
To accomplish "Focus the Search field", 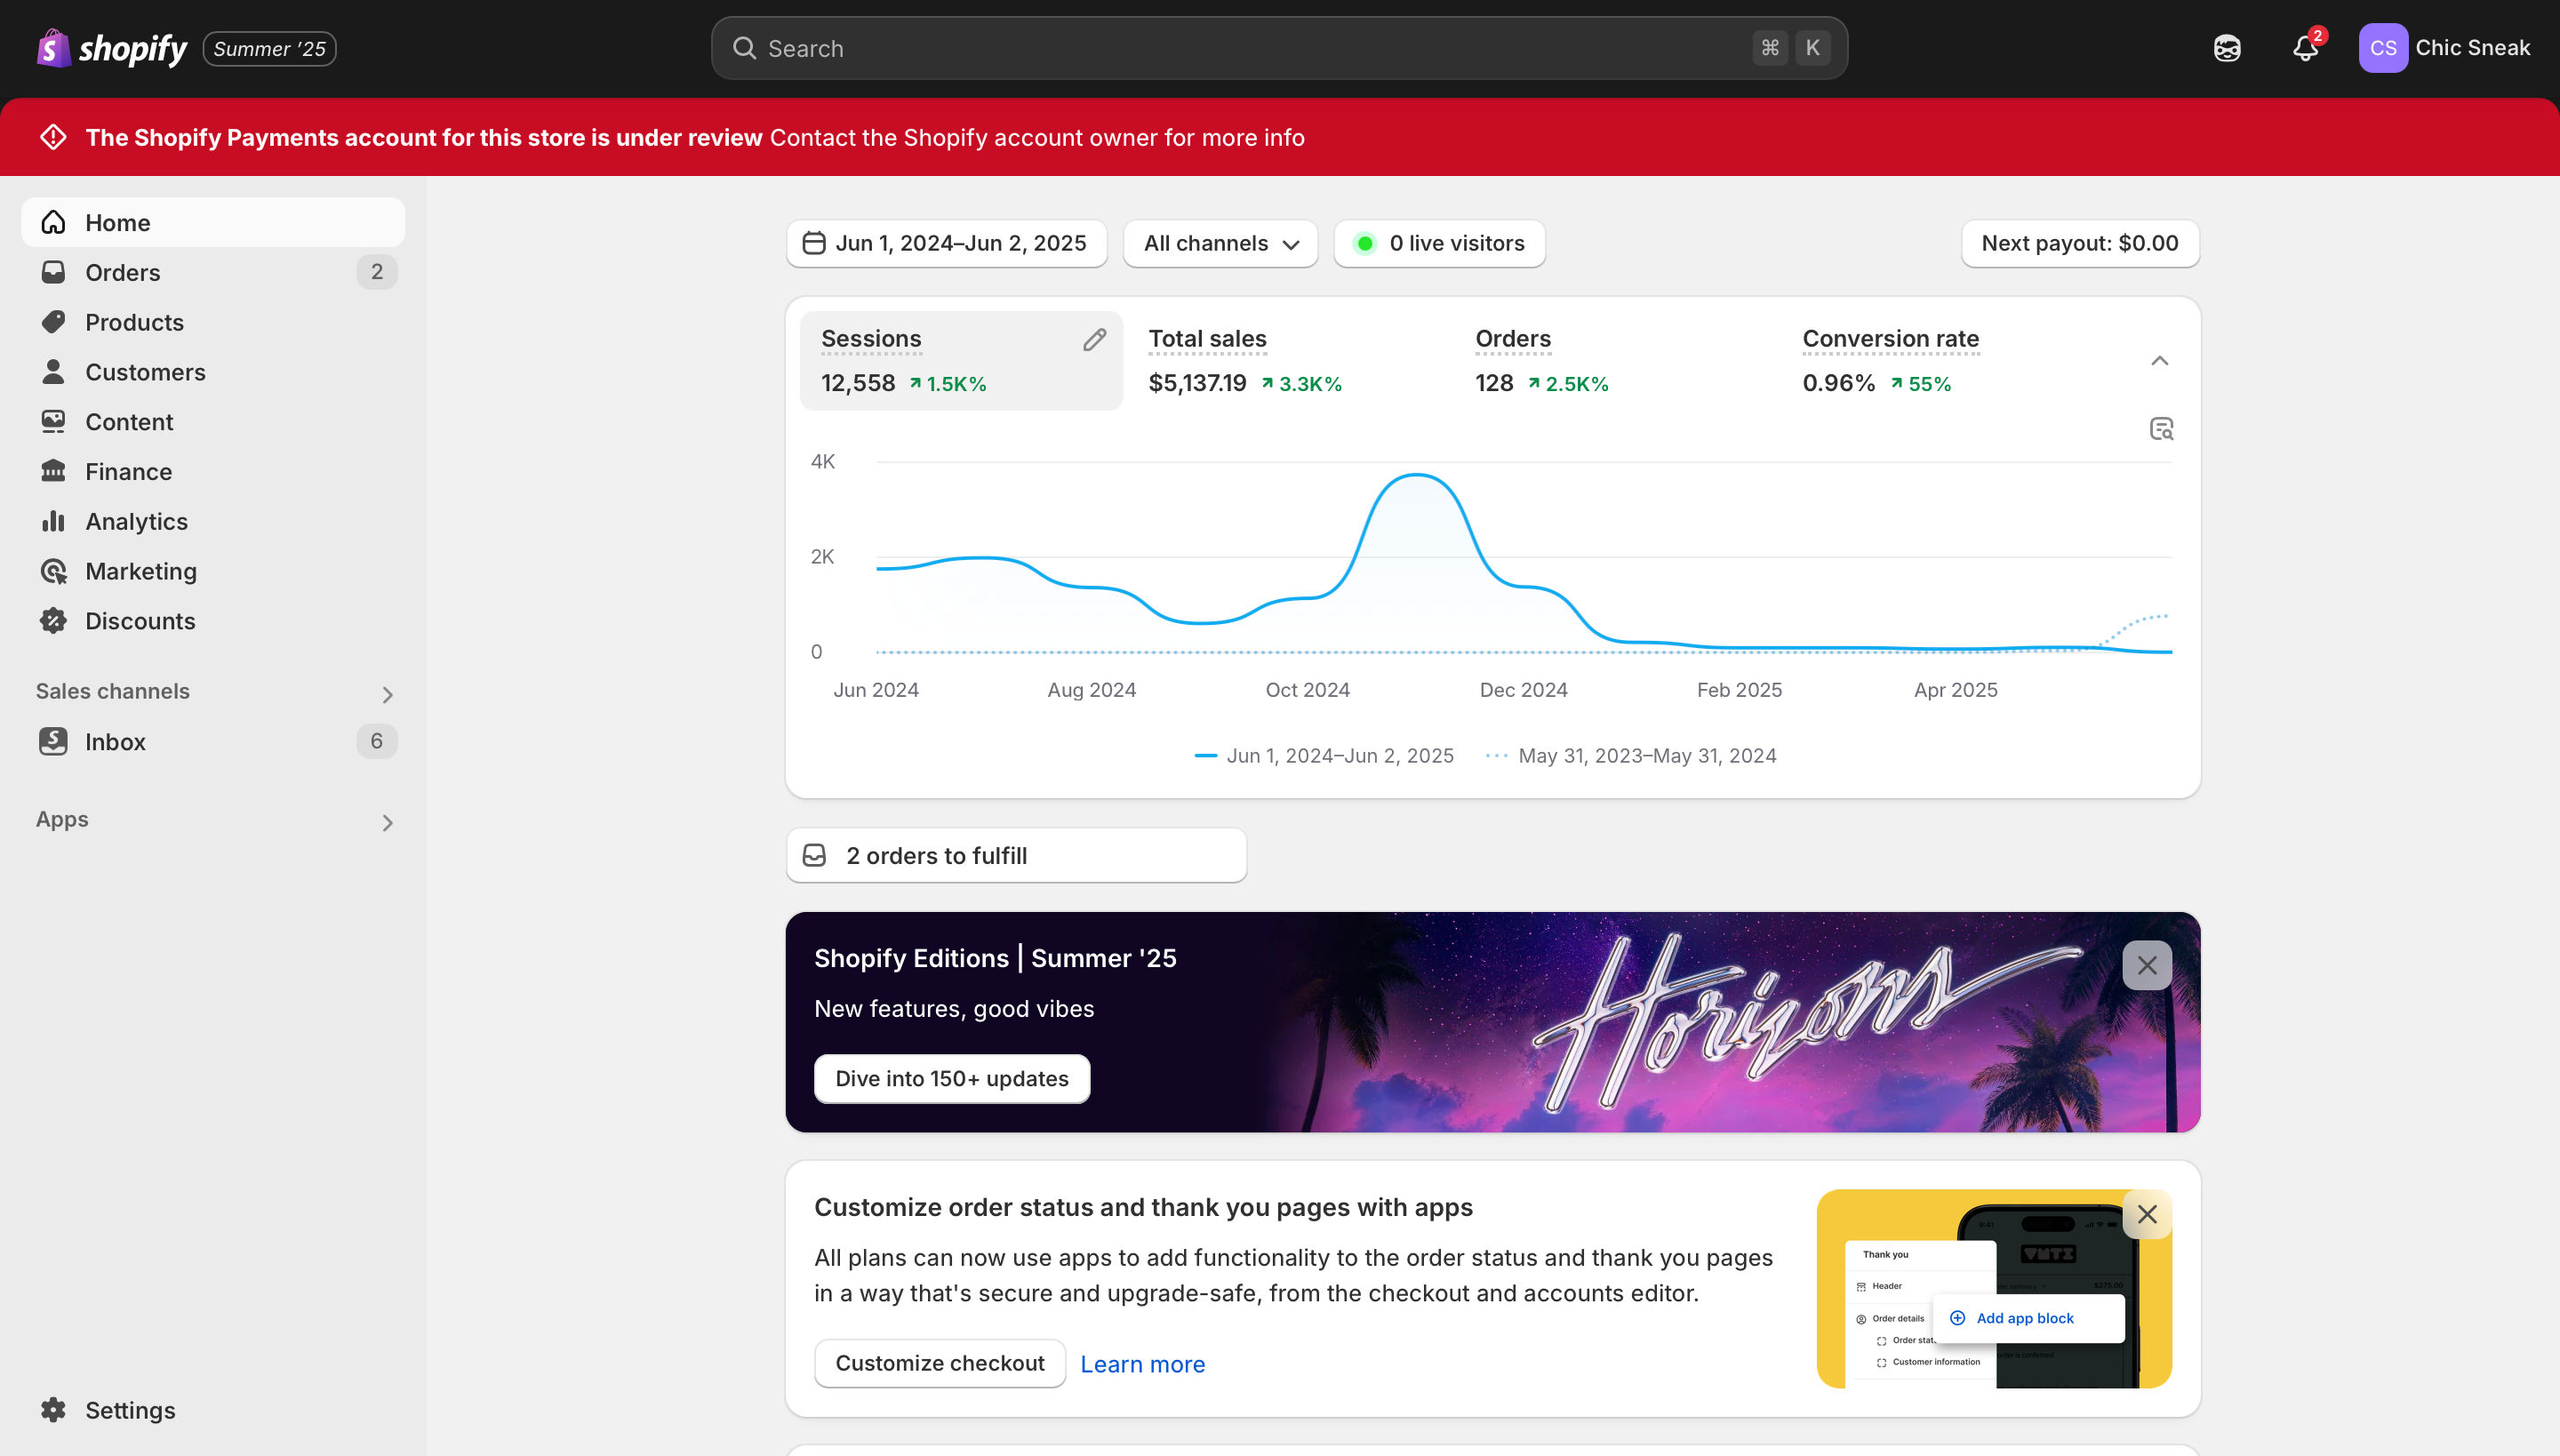I will tap(1279, 48).
